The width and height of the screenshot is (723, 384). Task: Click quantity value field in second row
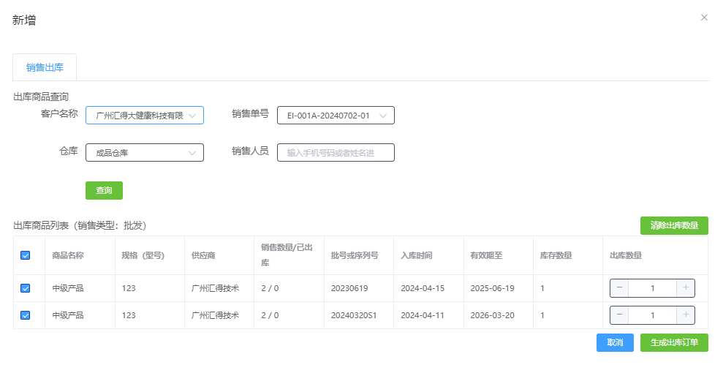(x=652, y=315)
